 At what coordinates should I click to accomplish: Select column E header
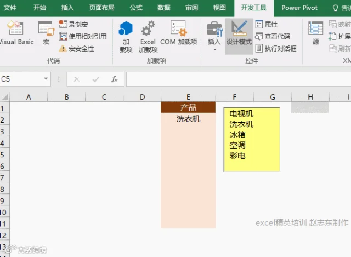pyautogui.click(x=188, y=97)
